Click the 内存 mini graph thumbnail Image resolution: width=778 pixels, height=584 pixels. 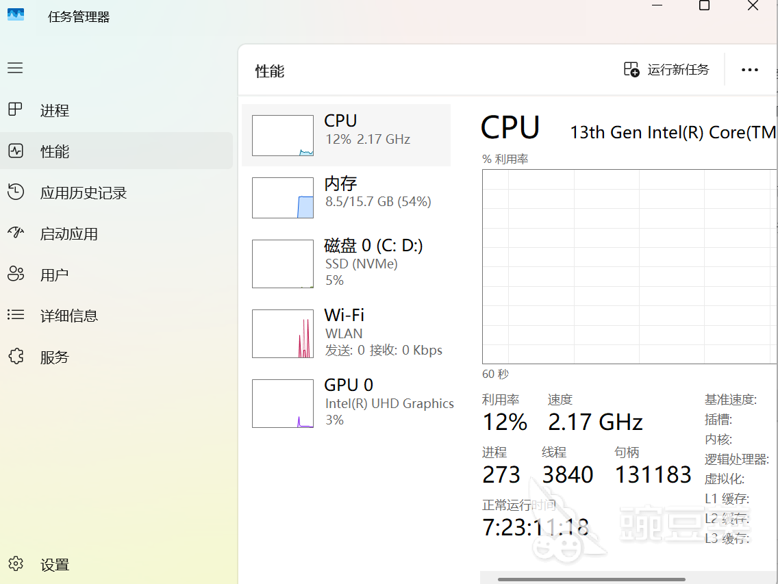[283, 197]
